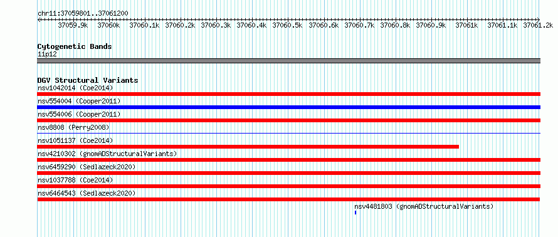Screen dimensions: 558x237
Task: Select the 11p12 band label
Action: 47,55
